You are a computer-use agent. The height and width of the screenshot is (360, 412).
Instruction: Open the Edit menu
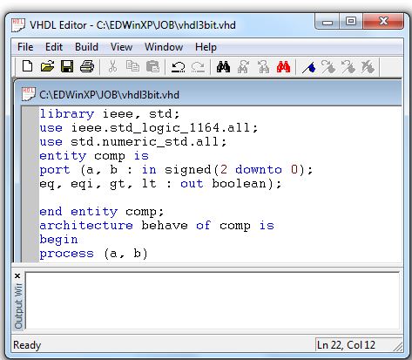click(x=54, y=47)
